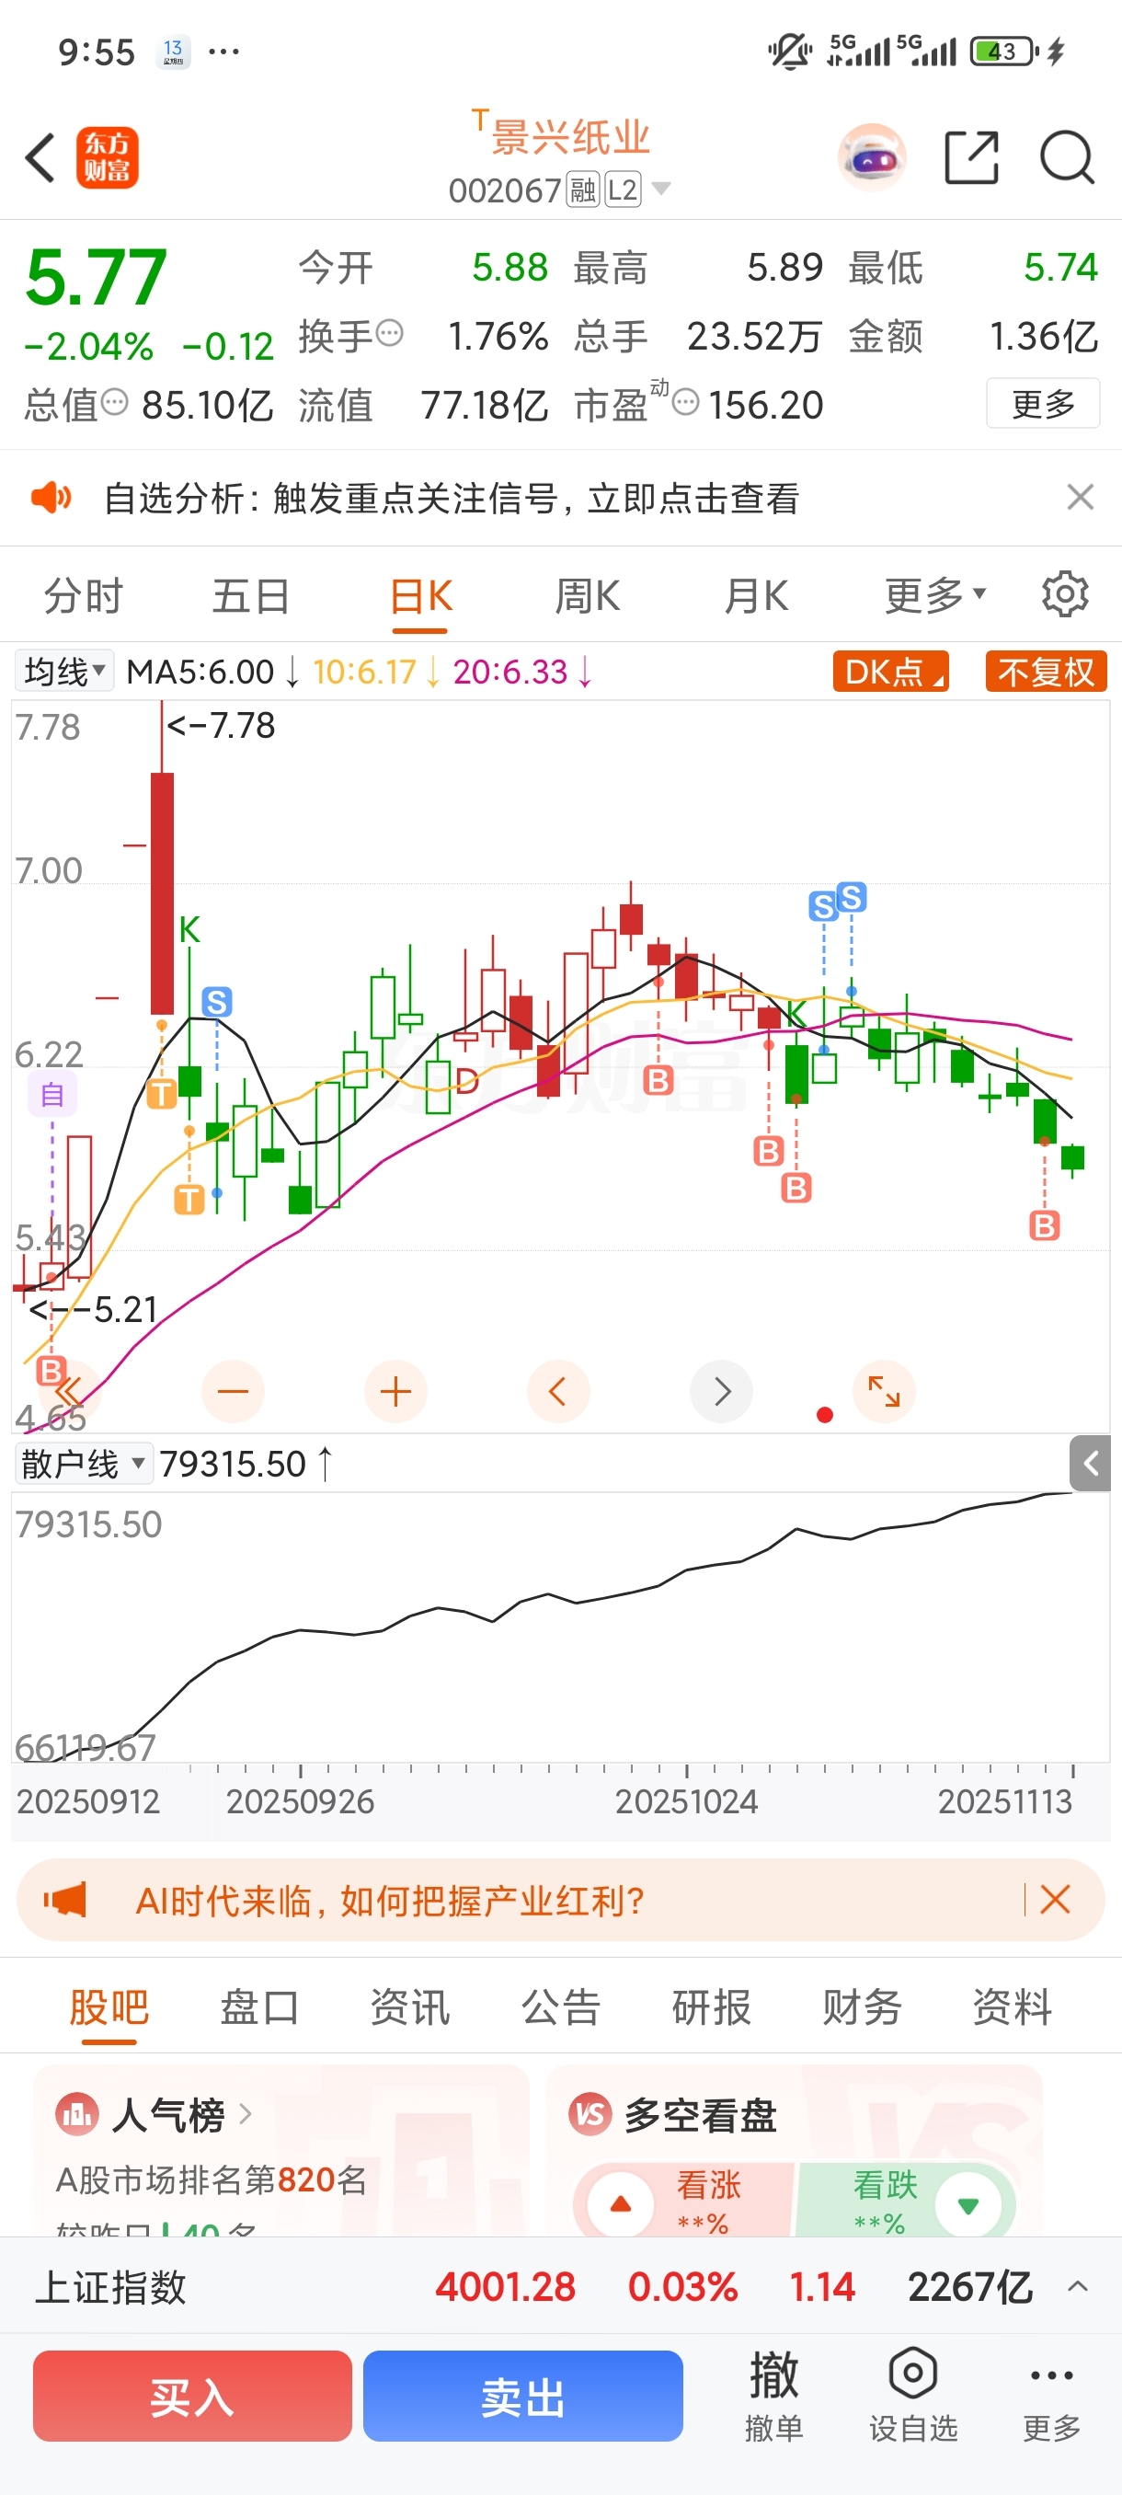Tap status bar three-dots notification icon
The height and width of the screenshot is (2495, 1122).
pyautogui.click(x=223, y=51)
